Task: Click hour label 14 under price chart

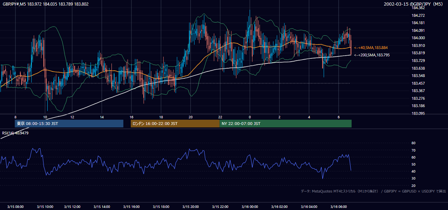Action: tap(102, 117)
